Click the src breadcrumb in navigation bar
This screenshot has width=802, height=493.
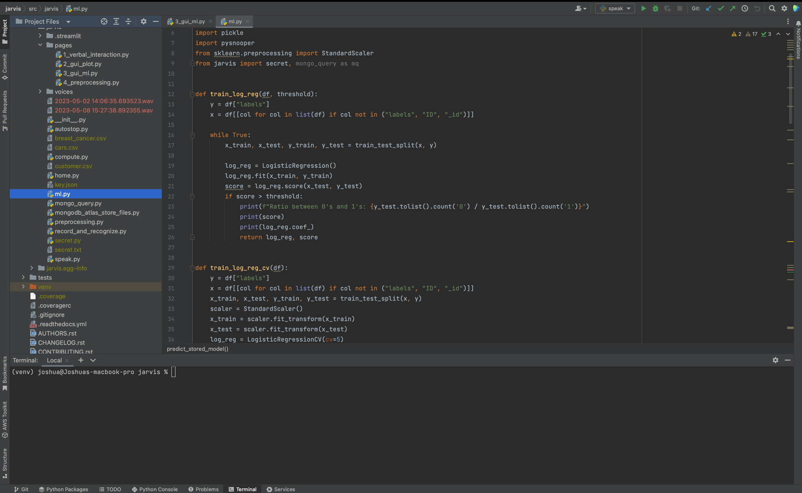coord(32,8)
